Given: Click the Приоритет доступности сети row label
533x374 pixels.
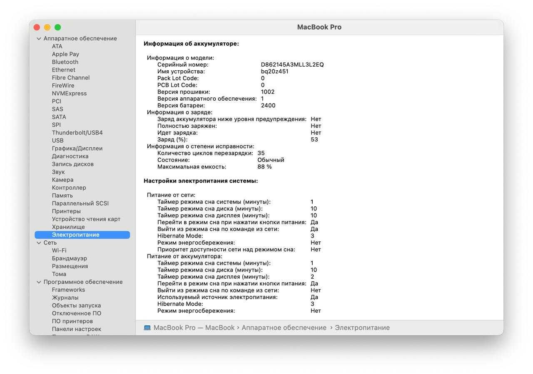Looking at the screenshot, I should [x=226, y=250].
